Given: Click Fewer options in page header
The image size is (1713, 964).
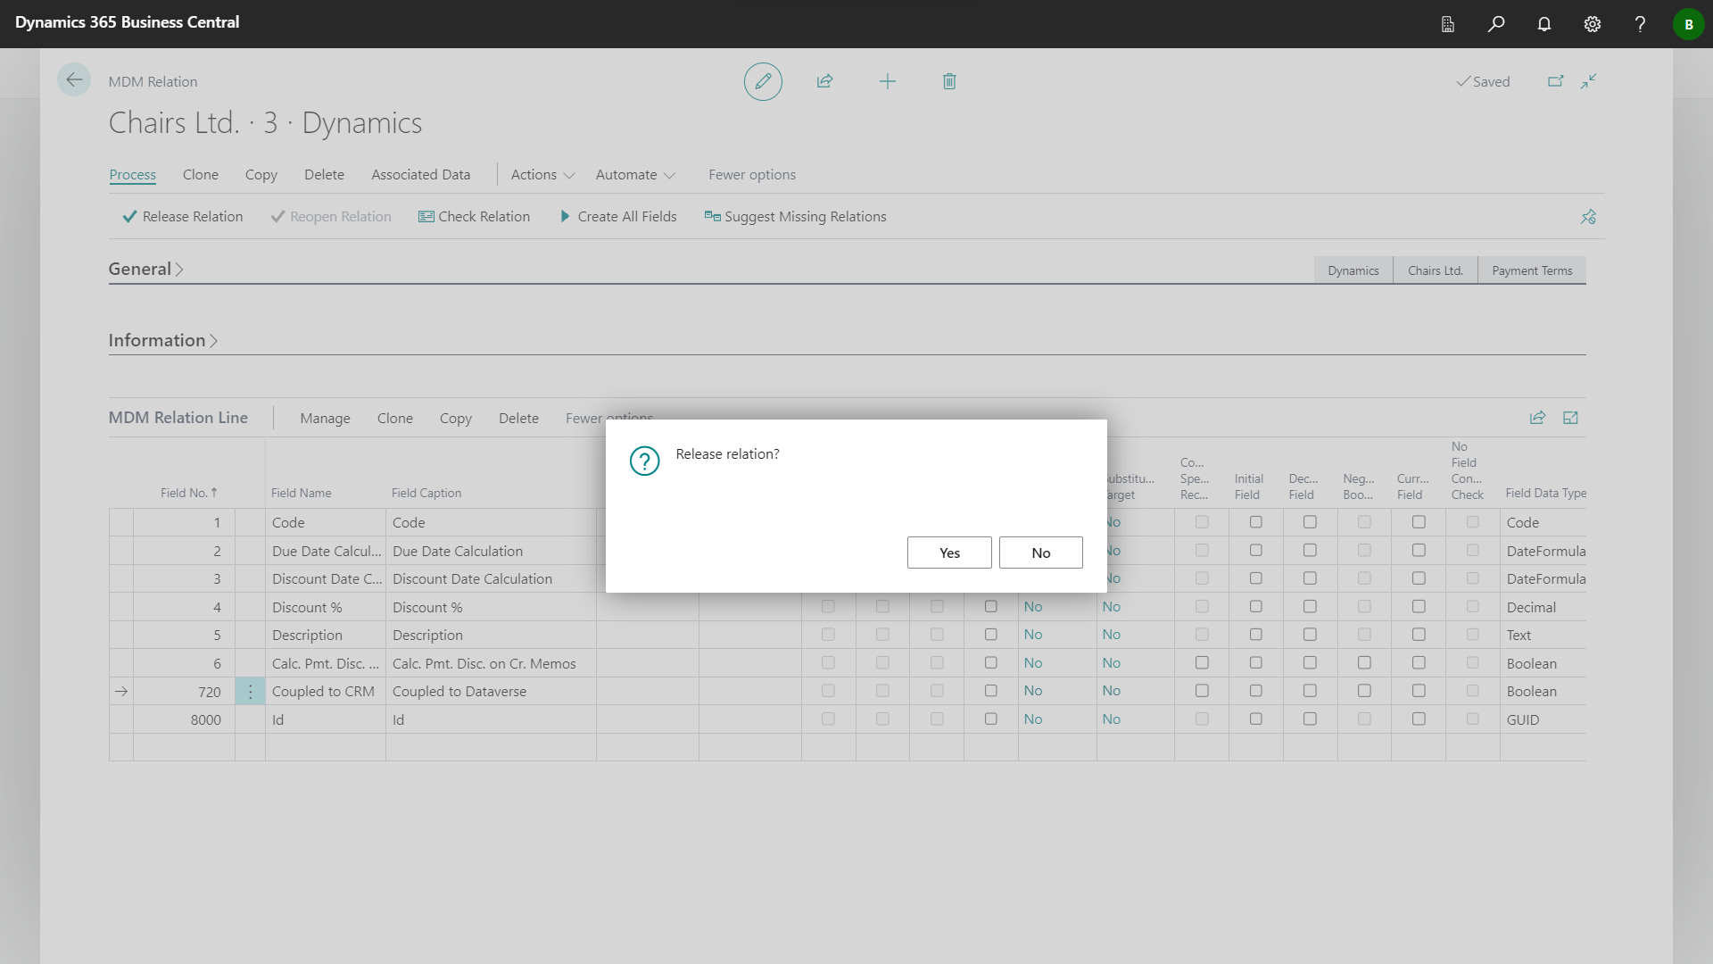Looking at the screenshot, I should click(x=752, y=175).
